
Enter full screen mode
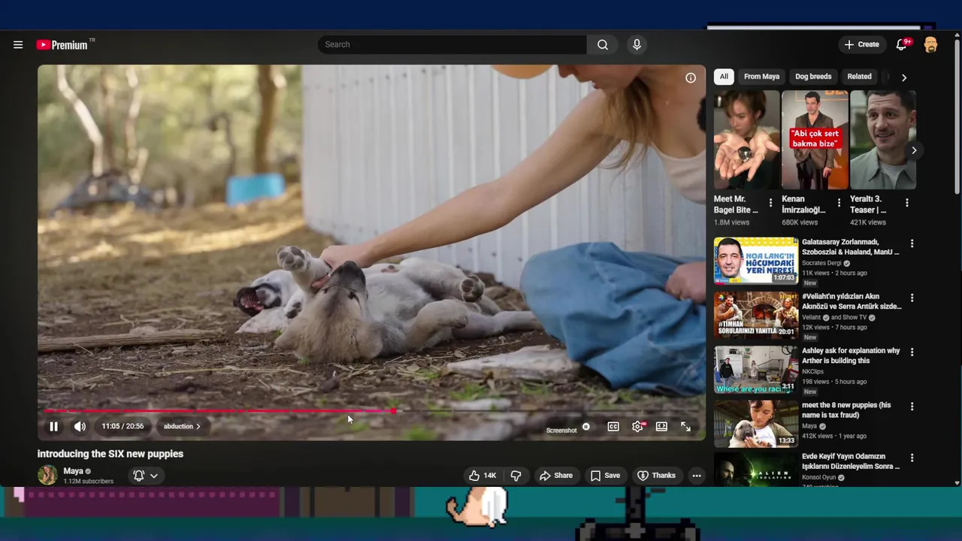click(x=685, y=427)
